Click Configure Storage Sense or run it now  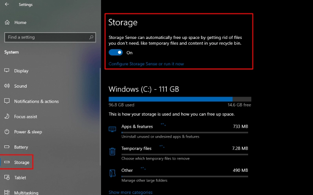point(146,64)
